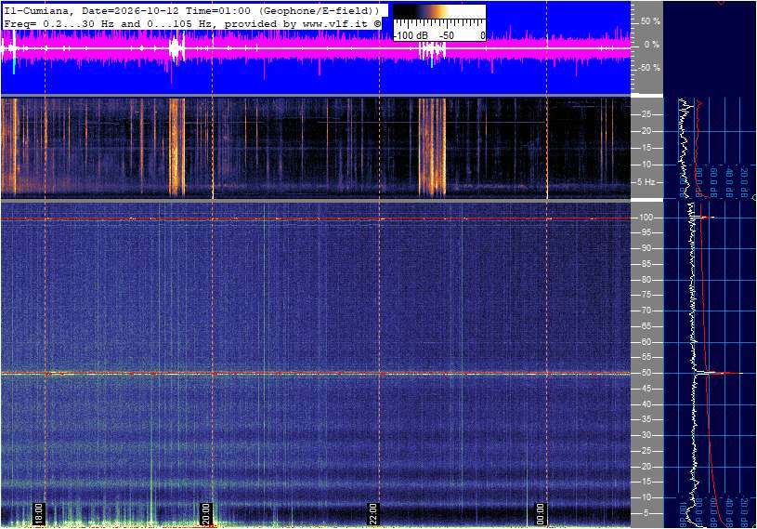Image resolution: width=757 pixels, height=529 pixels.
Task: Click the 100 Hz peak in E-field spectrum graph
Action: coord(704,218)
